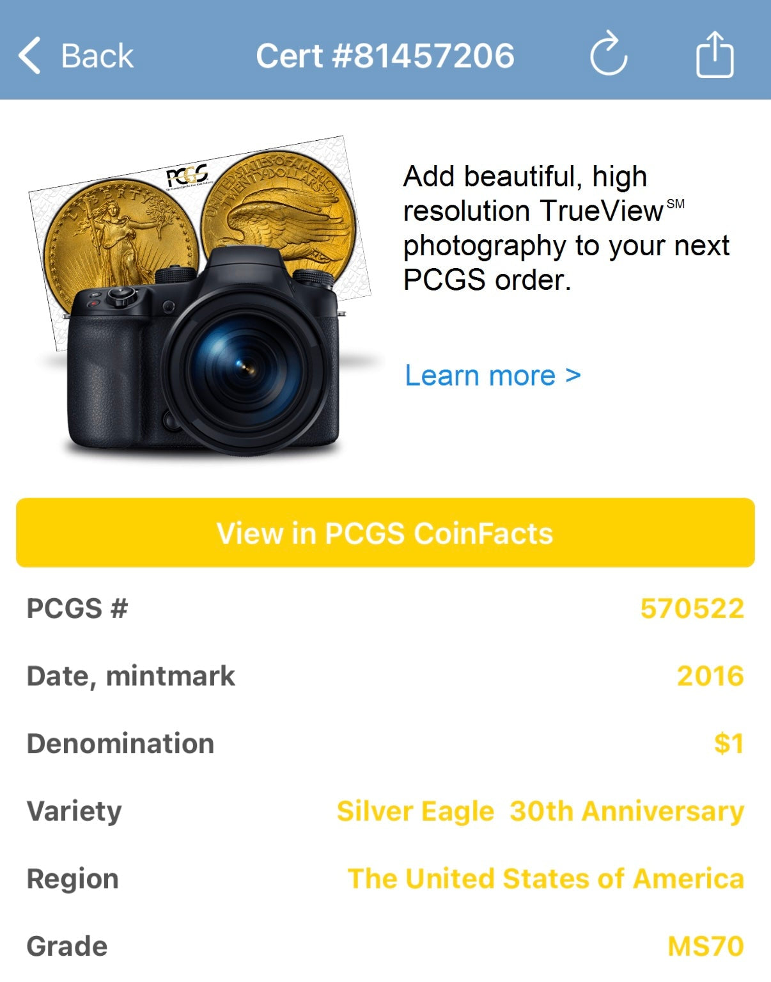Screen dimensions: 771x982
Task: Tap the $1 denomination value
Action: point(729,743)
